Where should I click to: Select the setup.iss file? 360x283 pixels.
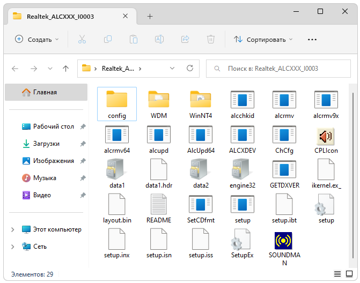[201, 243]
